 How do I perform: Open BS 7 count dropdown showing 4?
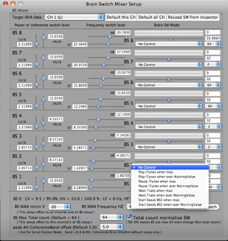click(213, 64)
